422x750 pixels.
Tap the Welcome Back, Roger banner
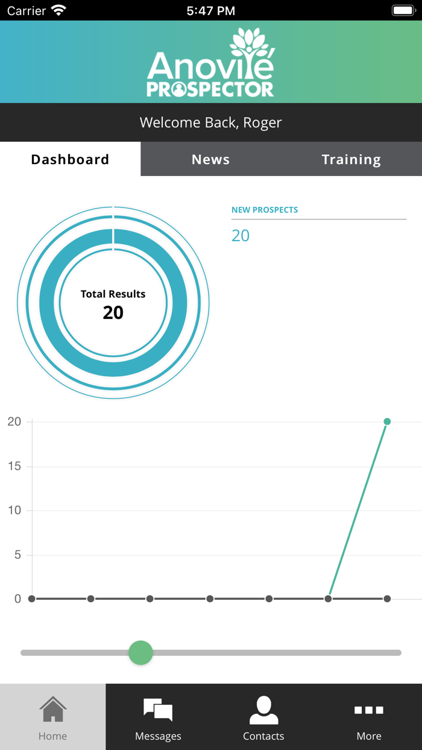pos(211,122)
